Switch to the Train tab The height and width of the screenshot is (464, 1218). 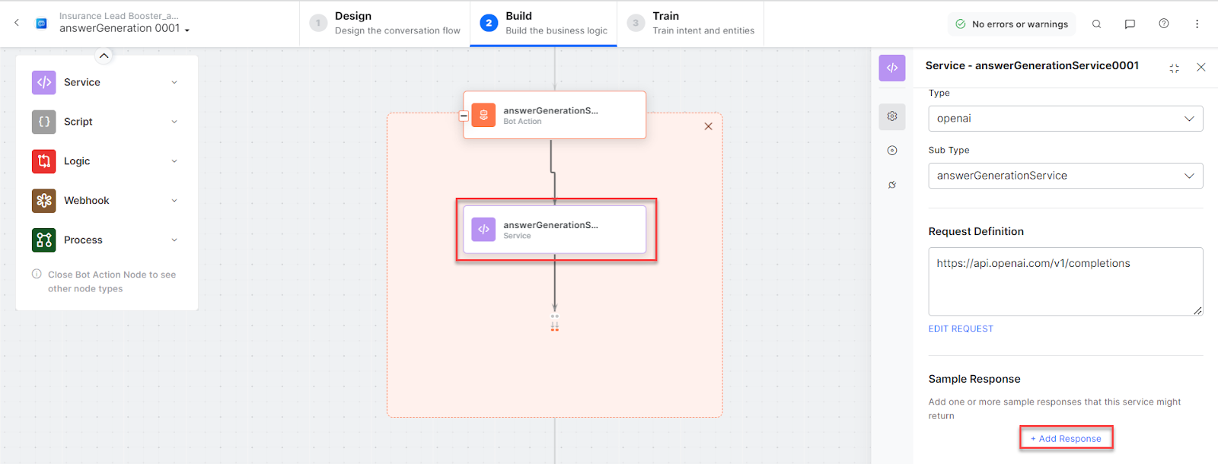690,24
